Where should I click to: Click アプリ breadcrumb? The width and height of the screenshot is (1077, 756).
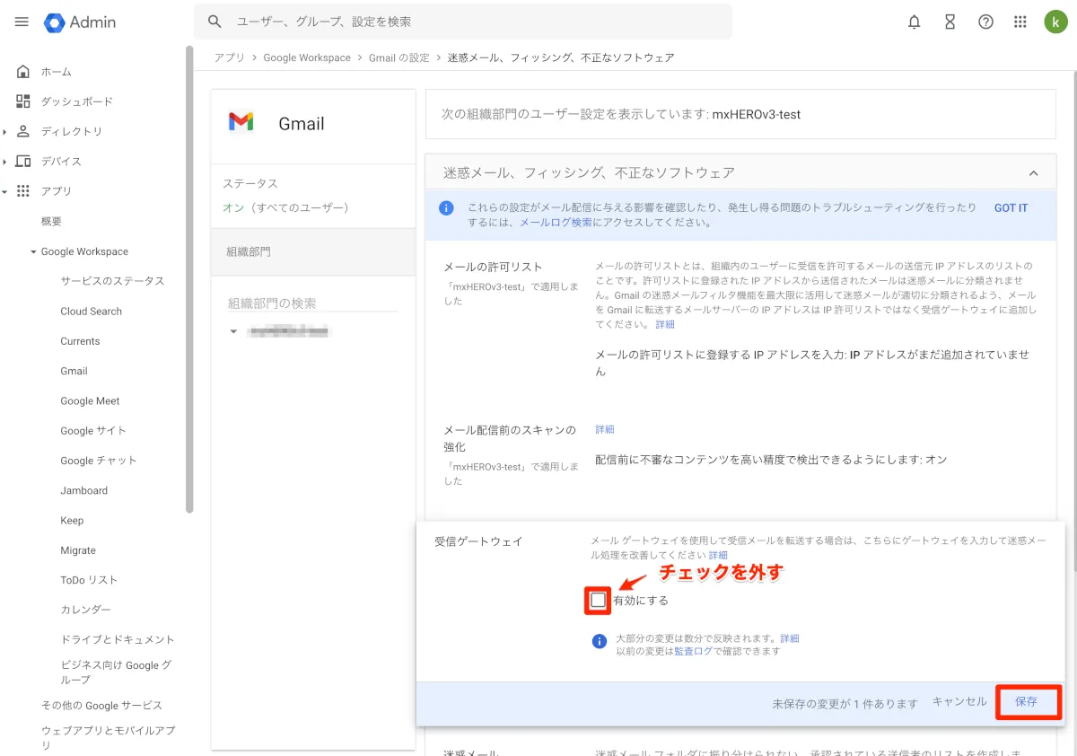pos(229,57)
